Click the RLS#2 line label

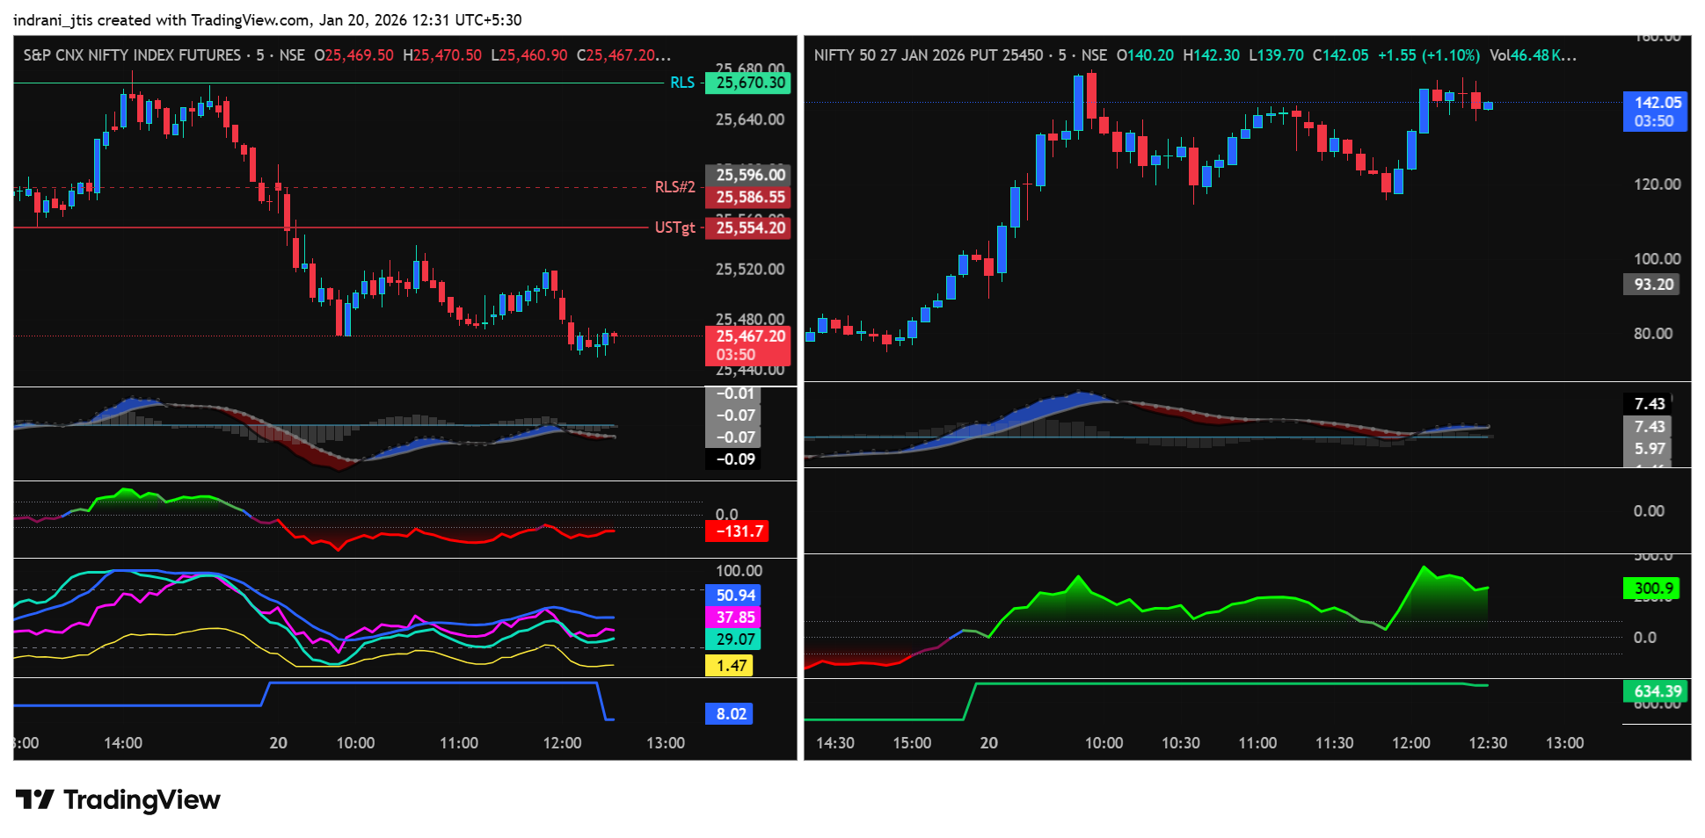674,187
